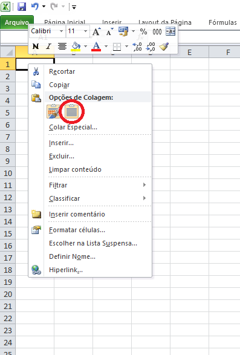
Task: Open Colar Especial dialog
Action: (x=90, y=127)
